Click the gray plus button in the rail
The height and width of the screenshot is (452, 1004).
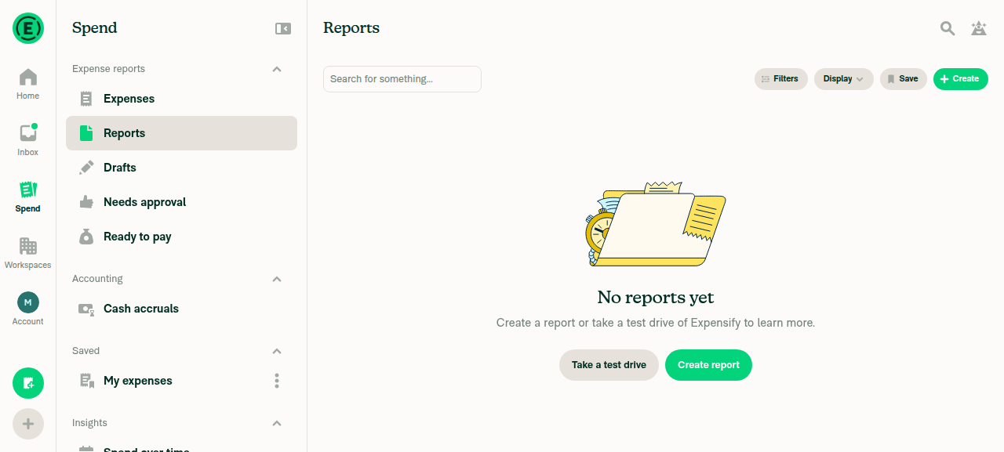point(28,424)
